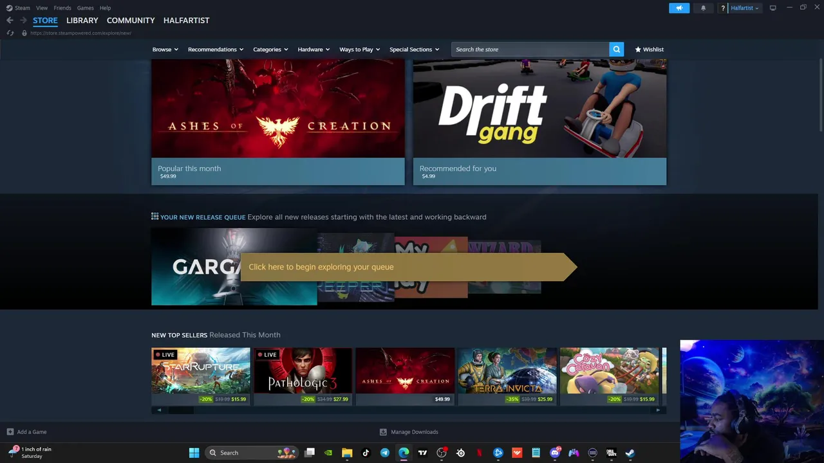
Task: Open the Steam icon in the taskbar
Action: 630,453
